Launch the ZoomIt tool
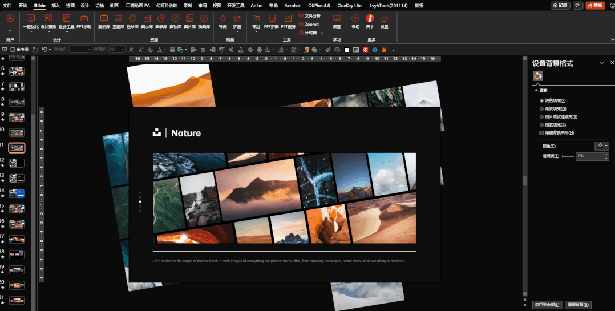The height and width of the screenshot is (311, 615). 309,25
